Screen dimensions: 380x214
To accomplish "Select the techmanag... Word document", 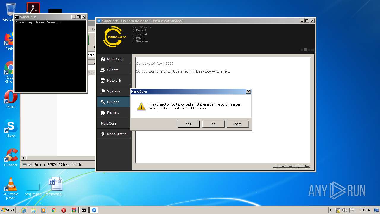I will point(55,187).
